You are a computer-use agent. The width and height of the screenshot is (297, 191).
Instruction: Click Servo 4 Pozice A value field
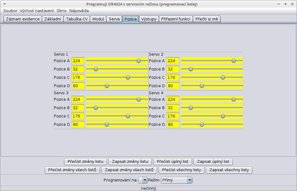coord(173,100)
